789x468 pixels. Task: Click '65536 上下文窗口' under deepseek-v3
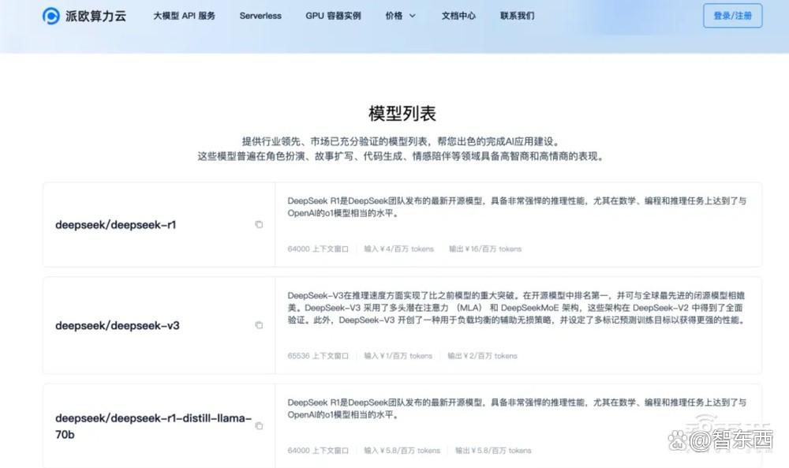tap(318, 356)
